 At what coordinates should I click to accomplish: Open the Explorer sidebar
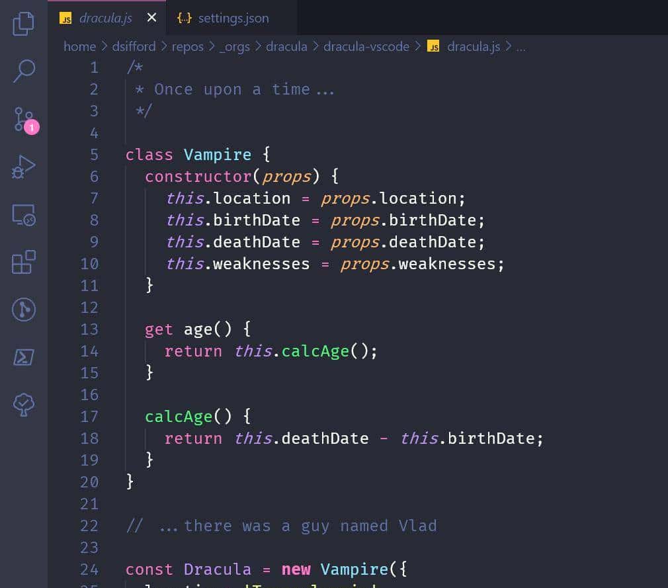click(x=23, y=23)
